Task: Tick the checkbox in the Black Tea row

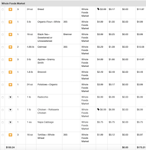Action: (x=3, y=35)
